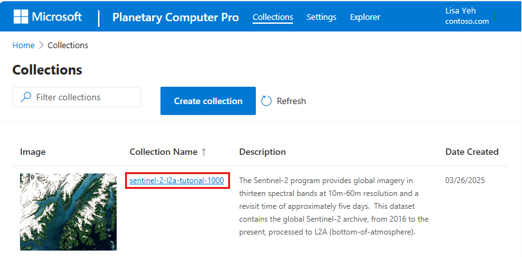Screen dimensions: 522x257
Task: Click the Sentinel-2 collection thumbnail image
Action: tap(68, 212)
